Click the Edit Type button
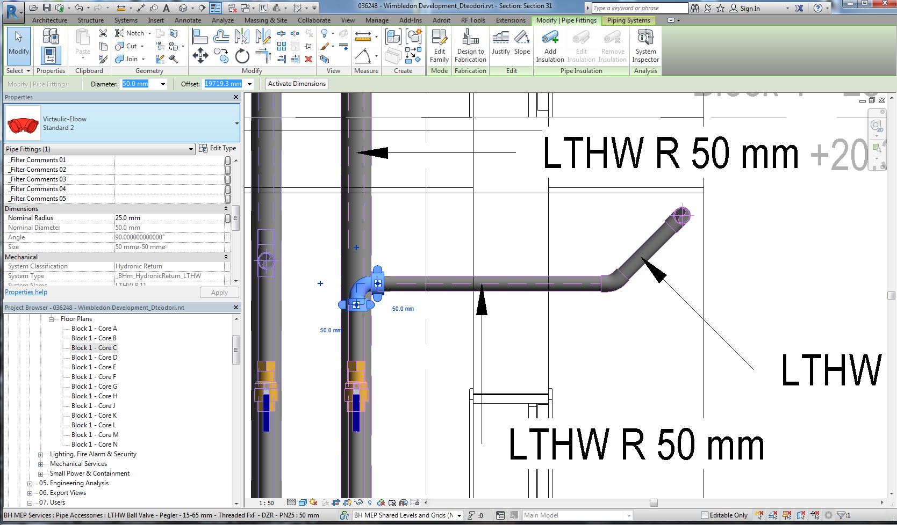This screenshot has width=897, height=525. coord(218,148)
